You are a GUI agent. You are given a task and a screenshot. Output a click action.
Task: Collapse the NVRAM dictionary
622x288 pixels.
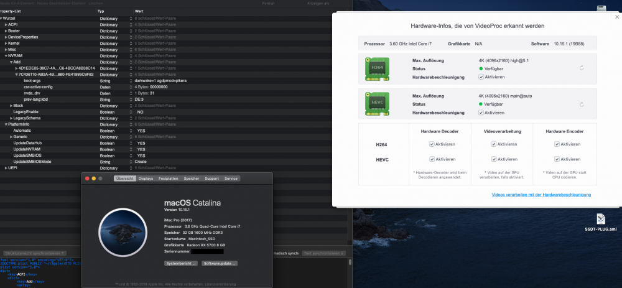tap(6, 56)
